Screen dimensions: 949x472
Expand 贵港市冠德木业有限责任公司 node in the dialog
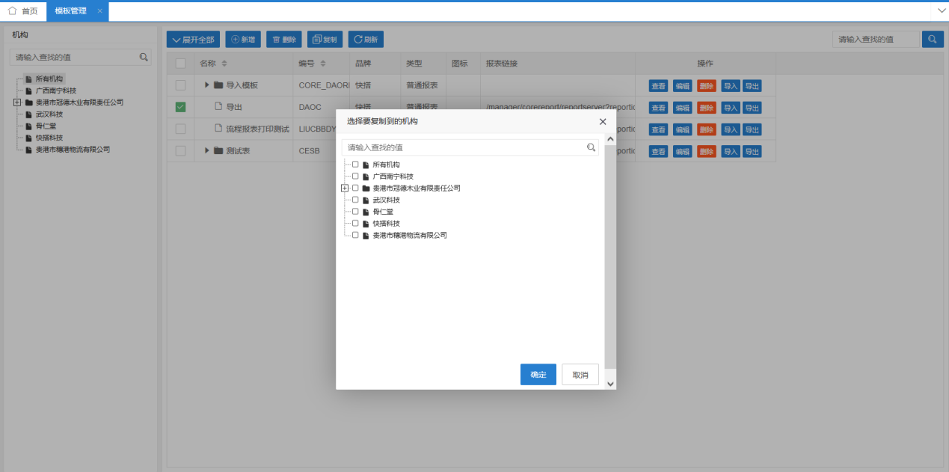[345, 189]
